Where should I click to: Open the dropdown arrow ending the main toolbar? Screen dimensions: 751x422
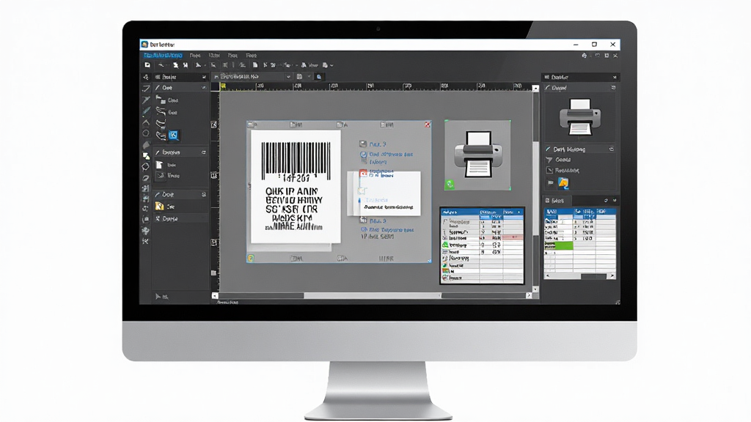[x=331, y=65]
